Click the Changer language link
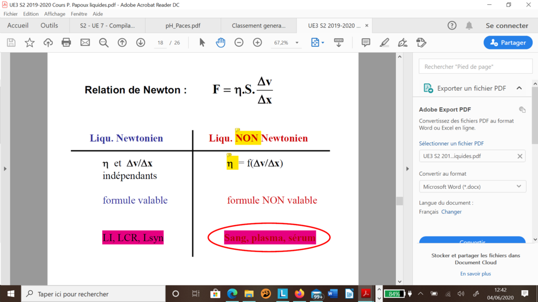 click(451, 212)
